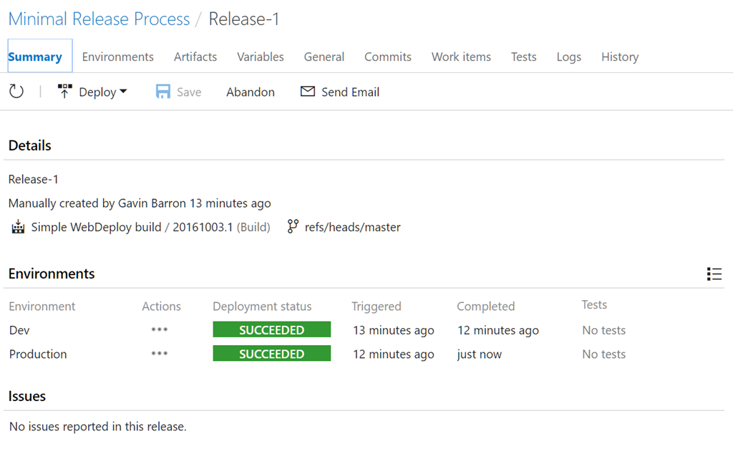The height and width of the screenshot is (454, 733).
Task: Click Minimal Release Process breadcrumb link
Action: [x=99, y=19]
